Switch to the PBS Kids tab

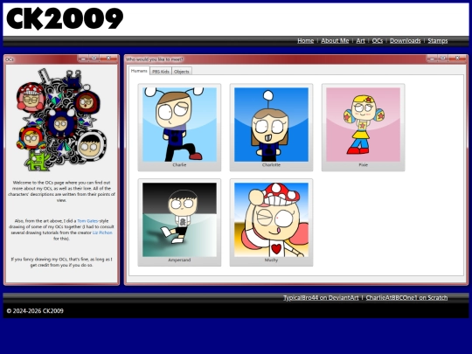161,72
